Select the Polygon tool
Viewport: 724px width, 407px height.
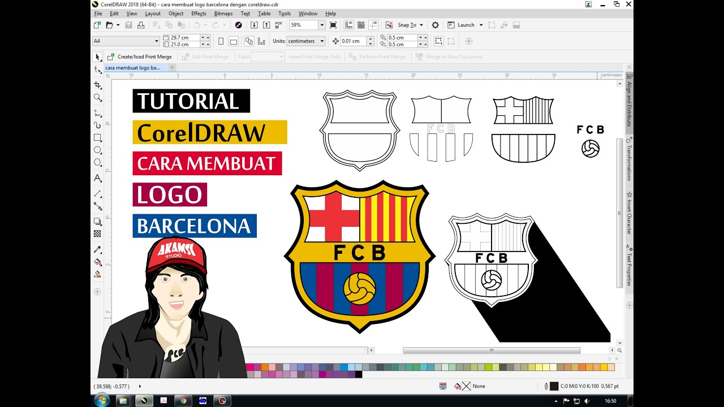[97, 162]
